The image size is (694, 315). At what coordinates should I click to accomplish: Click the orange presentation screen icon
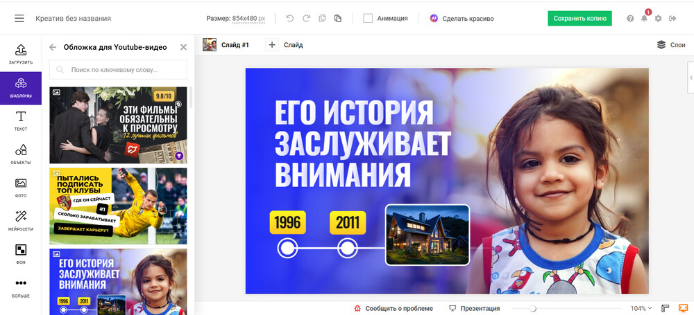[x=682, y=308]
